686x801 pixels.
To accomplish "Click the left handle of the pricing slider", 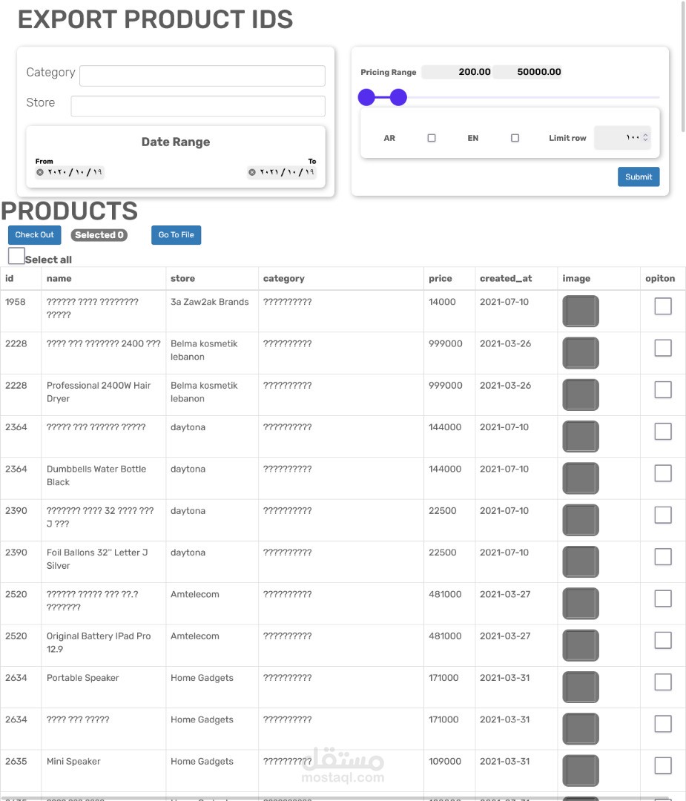I will click(x=366, y=97).
